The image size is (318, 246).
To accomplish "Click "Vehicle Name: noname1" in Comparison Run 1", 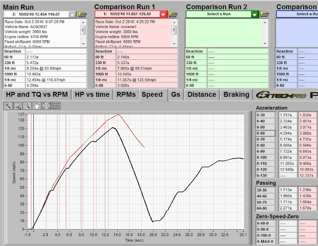I will [x=116, y=27].
